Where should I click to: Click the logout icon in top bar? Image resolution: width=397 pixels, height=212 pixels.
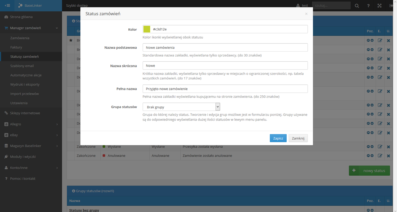[391, 6]
